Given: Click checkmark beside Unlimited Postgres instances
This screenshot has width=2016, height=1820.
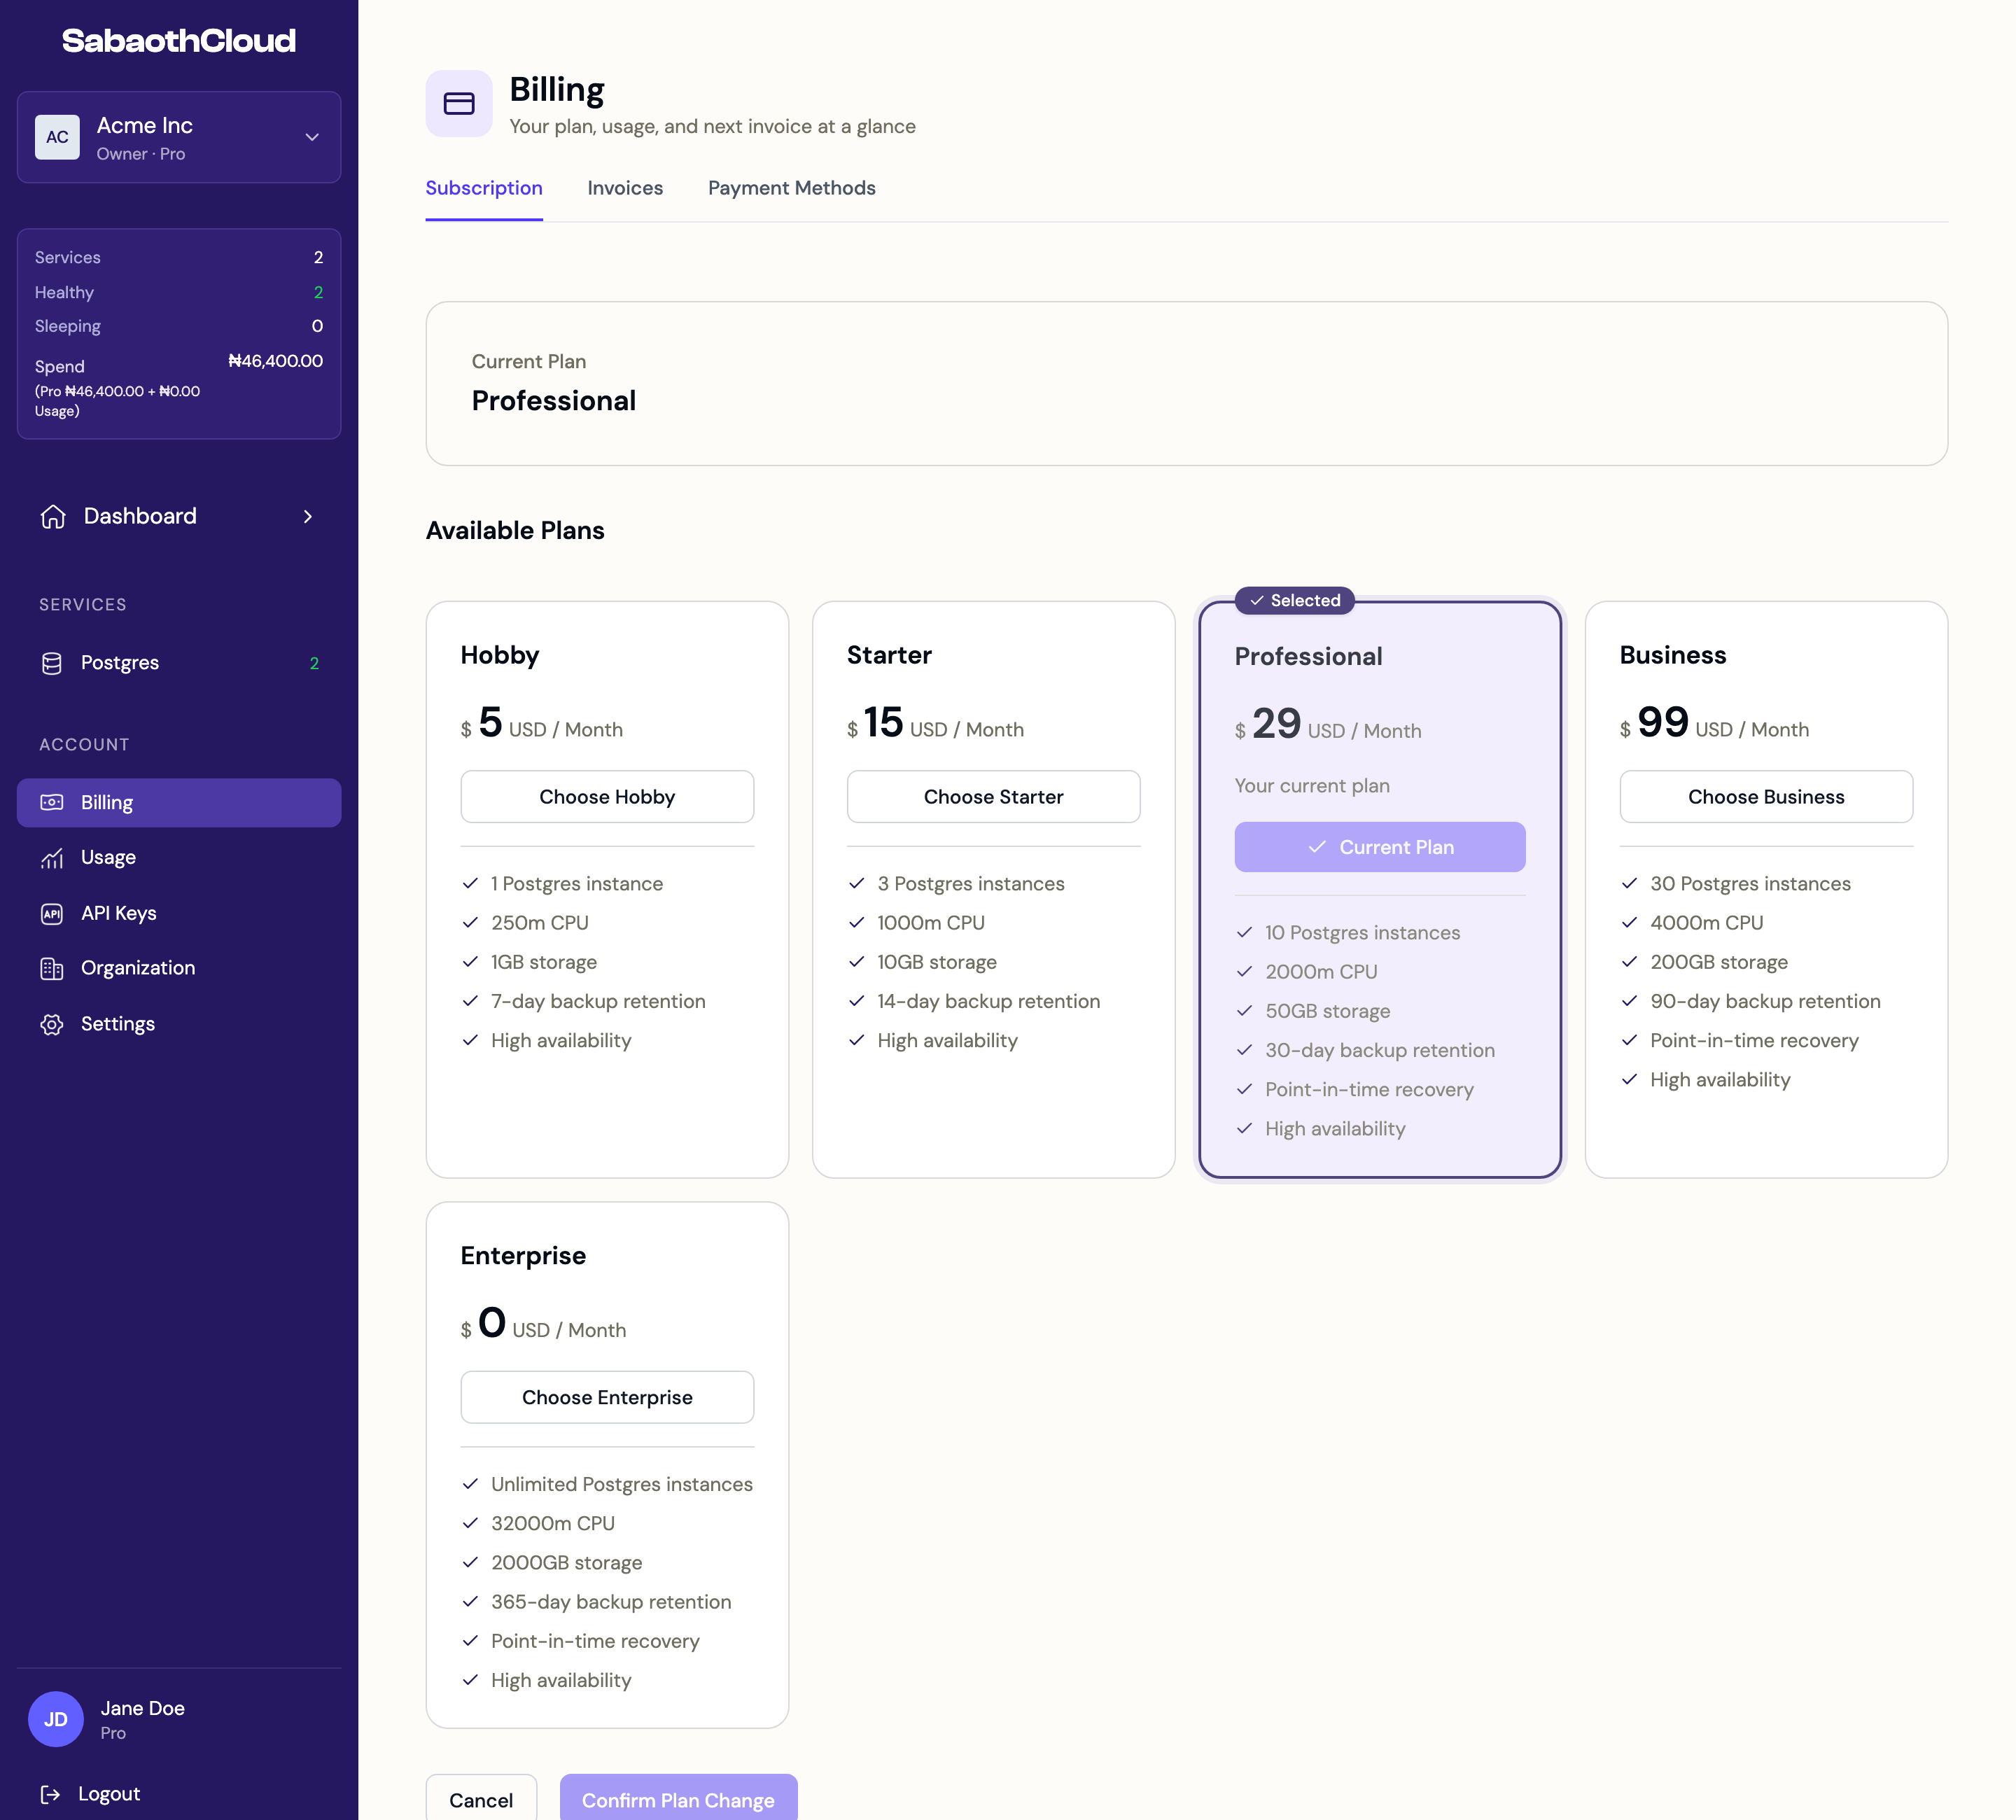Looking at the screenshot, I should tap(470, 1484).
